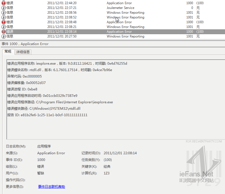This screenshot has width=225, height=194.
Task: Select the Joulemeter Service source cell
Action: point(120,8)
